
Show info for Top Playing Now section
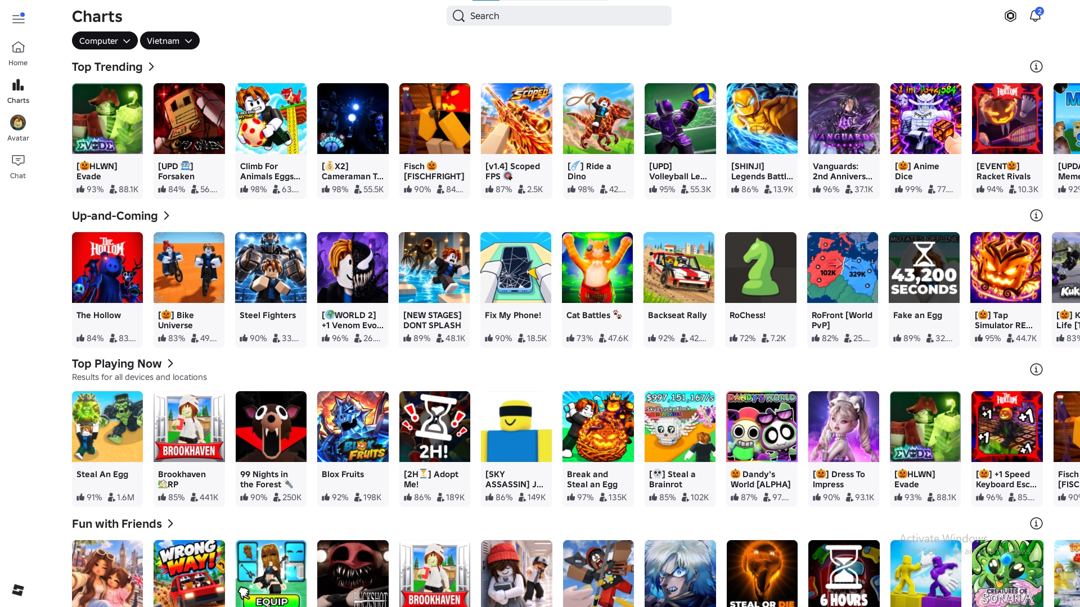(x=1036, y=369)
